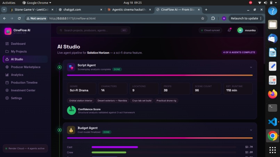Click the Cloud synced status badge
This screenshot has height=157, width=280.
210,30
